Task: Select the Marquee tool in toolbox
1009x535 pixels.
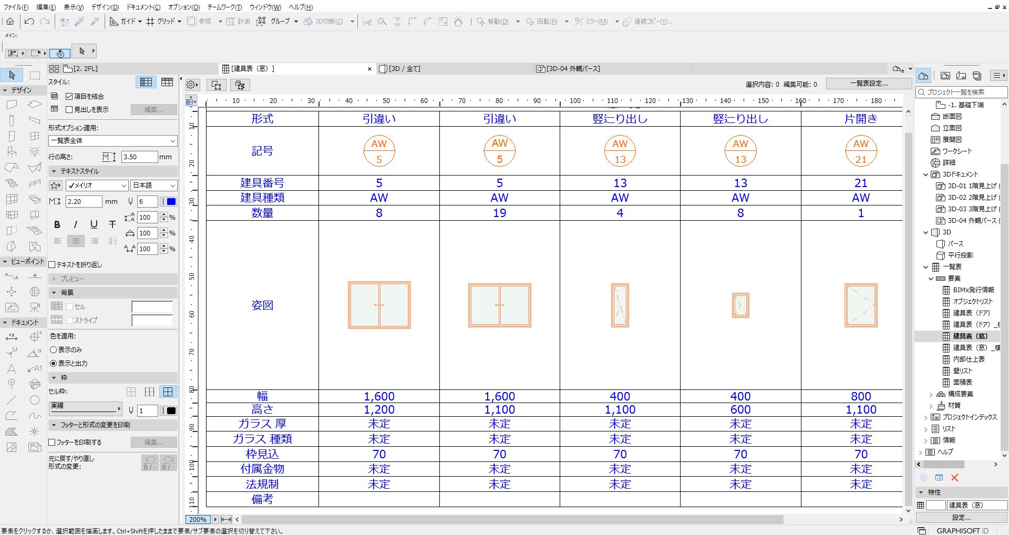Action: 35,75
